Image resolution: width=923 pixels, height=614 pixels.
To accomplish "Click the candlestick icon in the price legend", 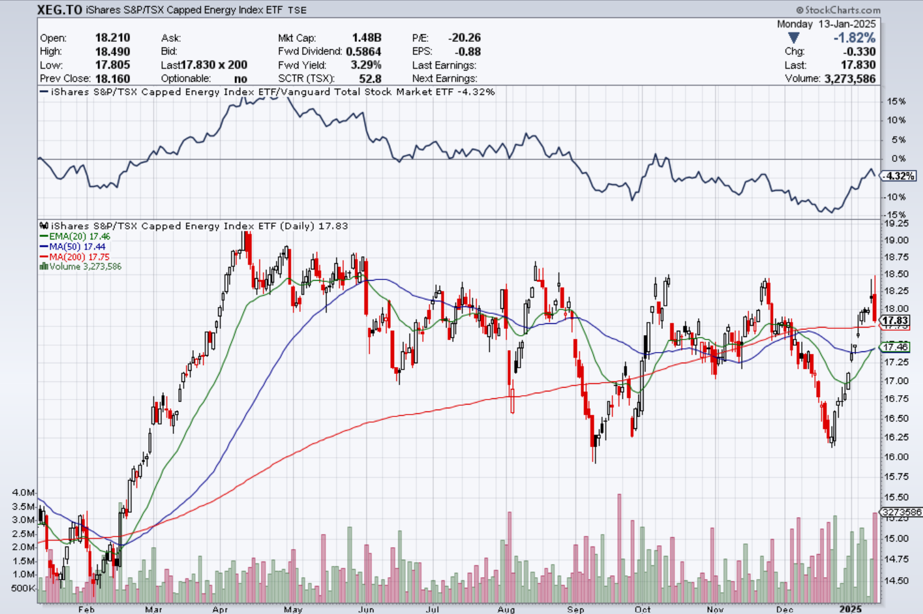I will click(44, 226).
